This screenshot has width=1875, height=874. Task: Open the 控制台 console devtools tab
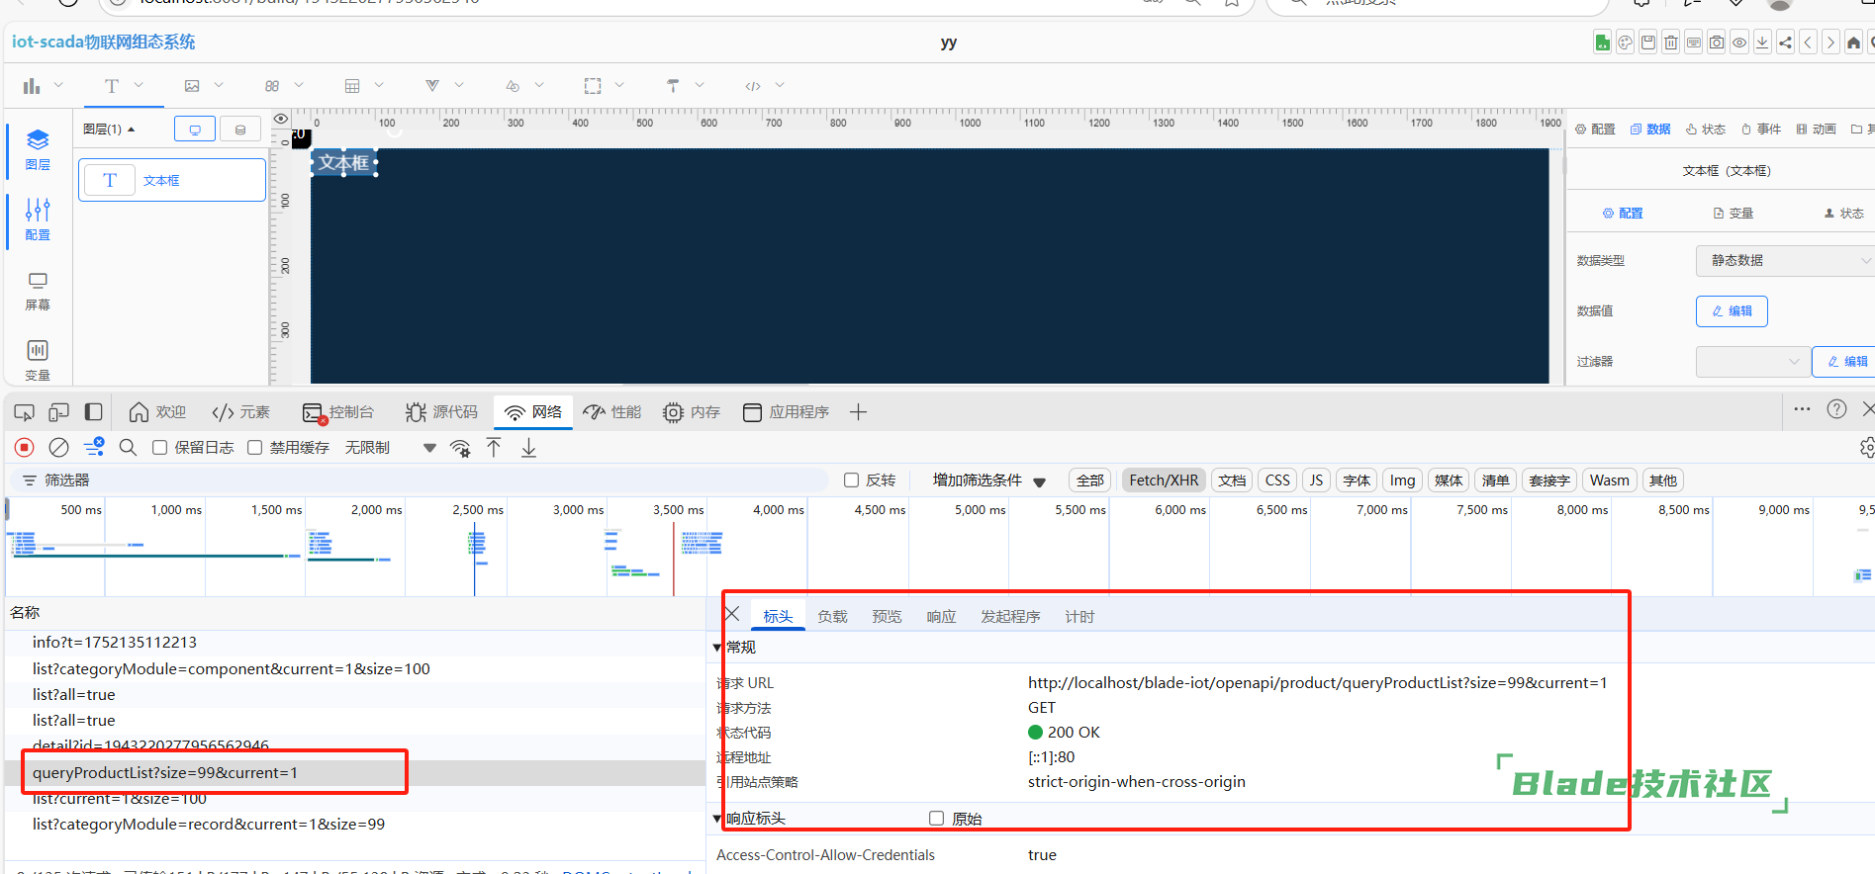[x=338, y=412]
